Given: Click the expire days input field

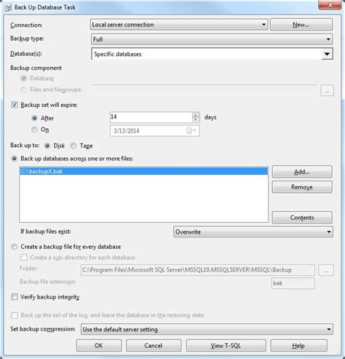Looking at the screenshot, I should pos(151,117).
